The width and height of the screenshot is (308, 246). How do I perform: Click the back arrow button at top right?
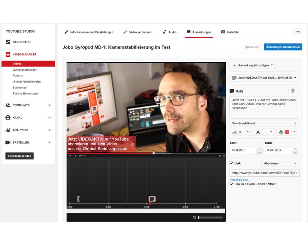[298, 32]
